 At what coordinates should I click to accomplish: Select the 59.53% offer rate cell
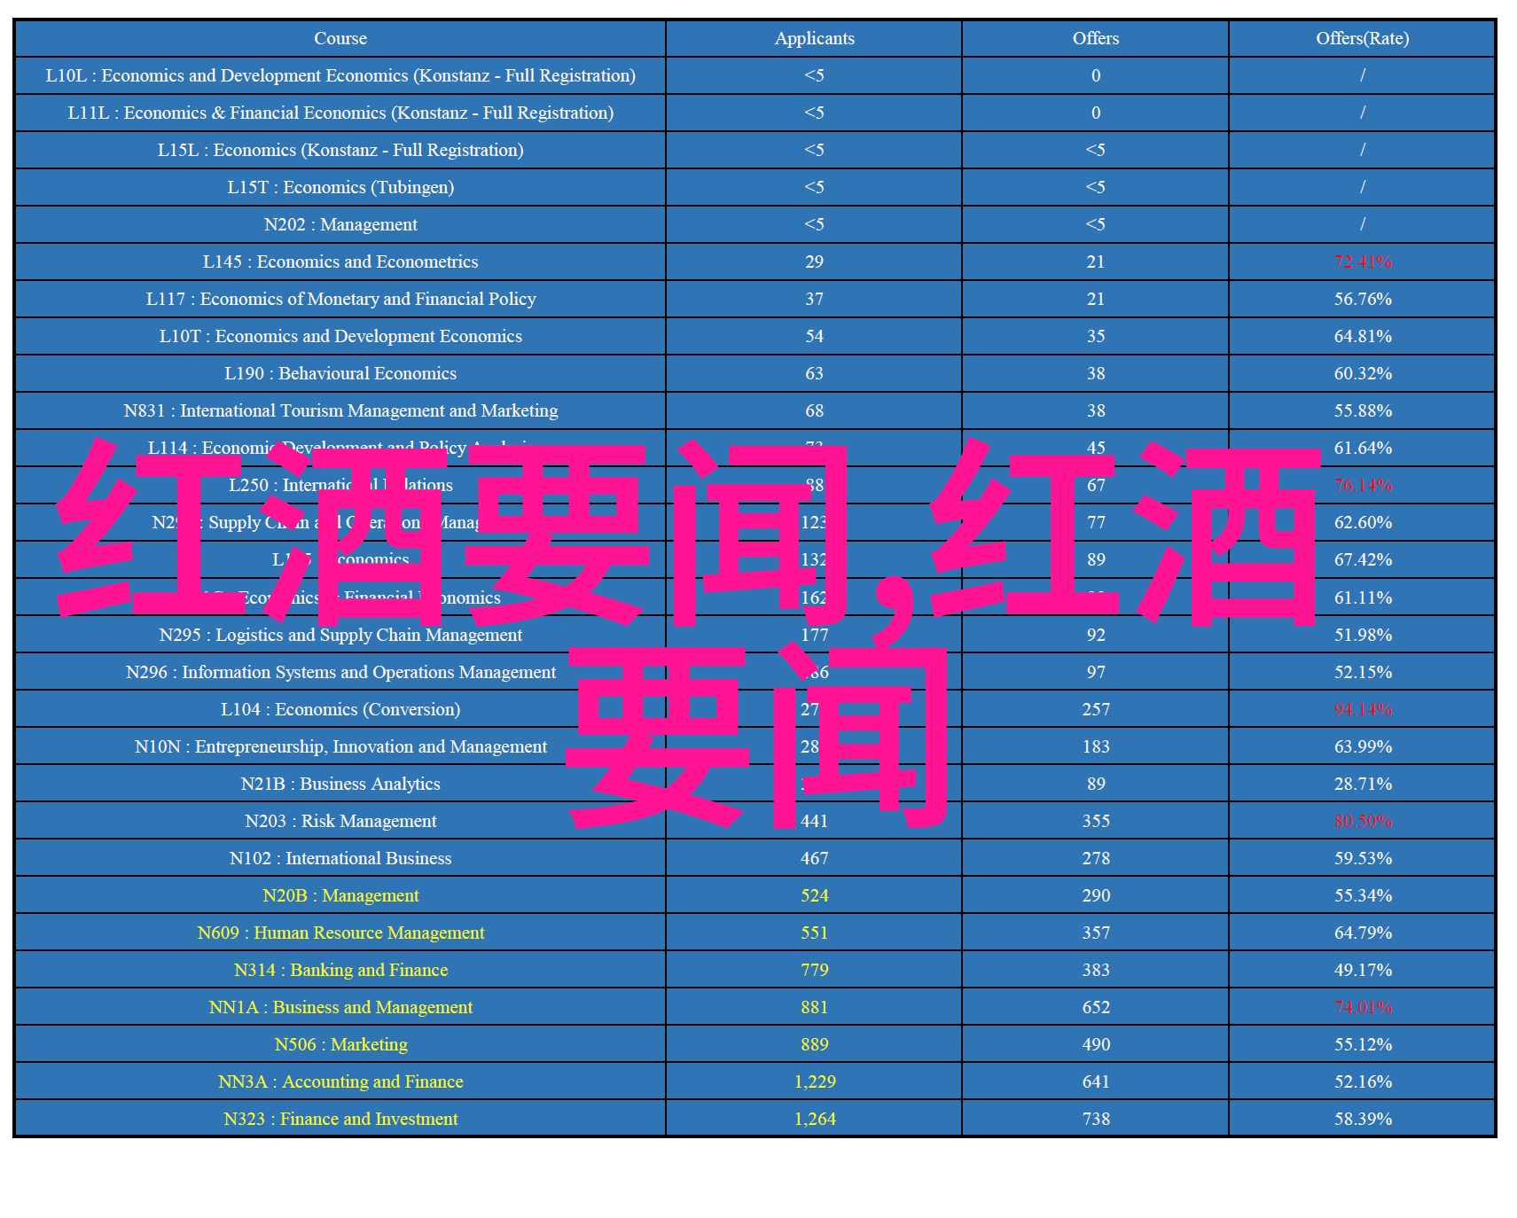point(1362,858)
